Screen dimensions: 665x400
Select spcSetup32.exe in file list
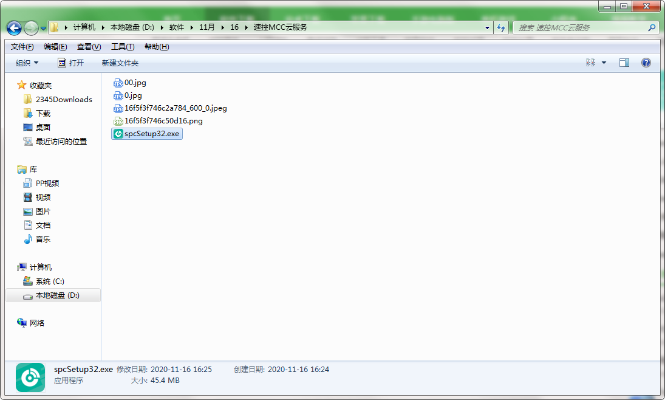pyautogui.click(x=147, y=134)
